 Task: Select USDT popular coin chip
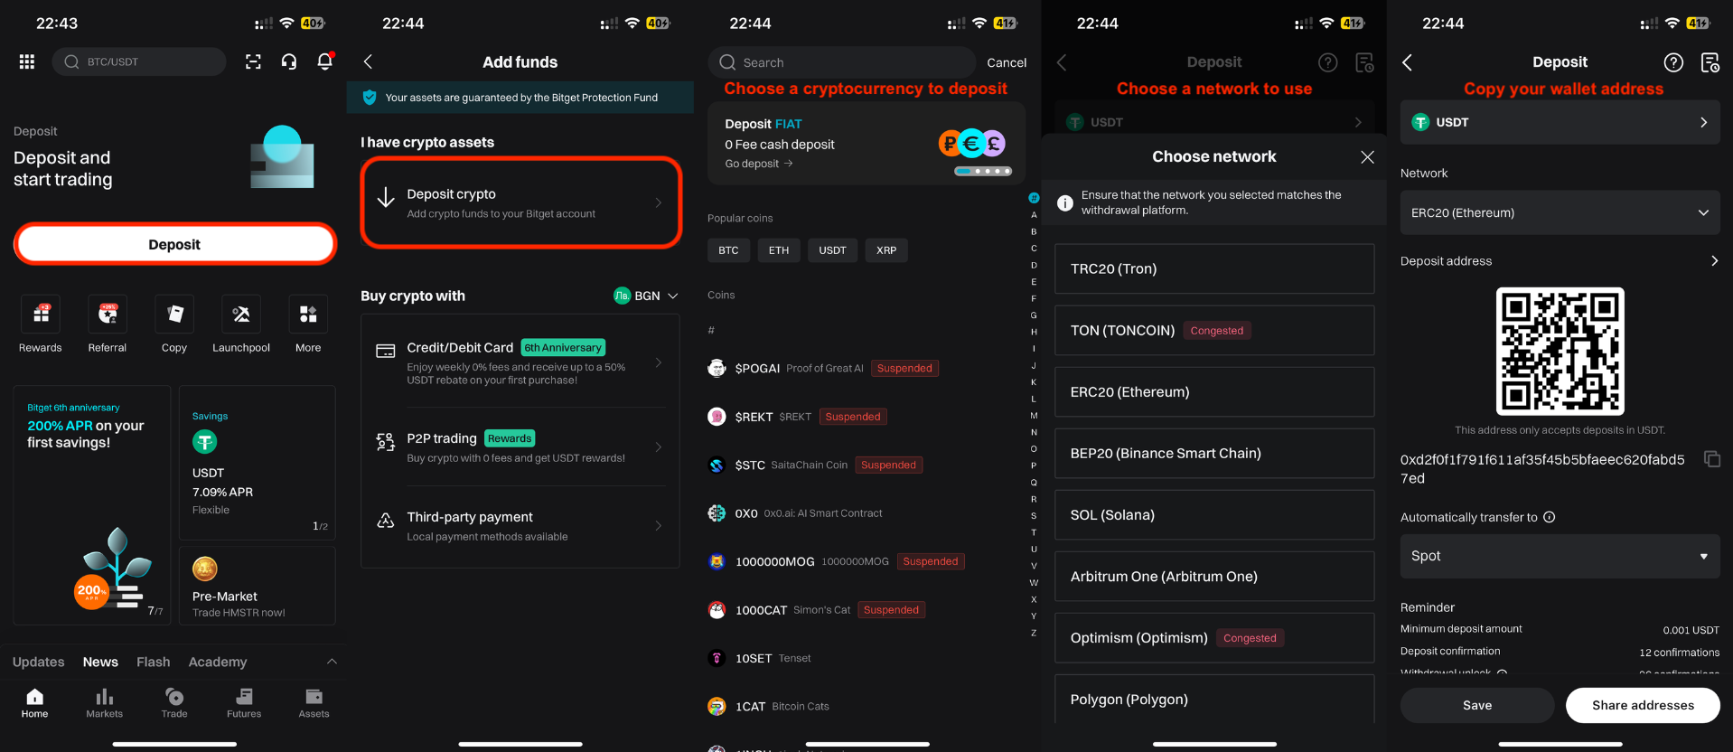click(x=833, y=250)
